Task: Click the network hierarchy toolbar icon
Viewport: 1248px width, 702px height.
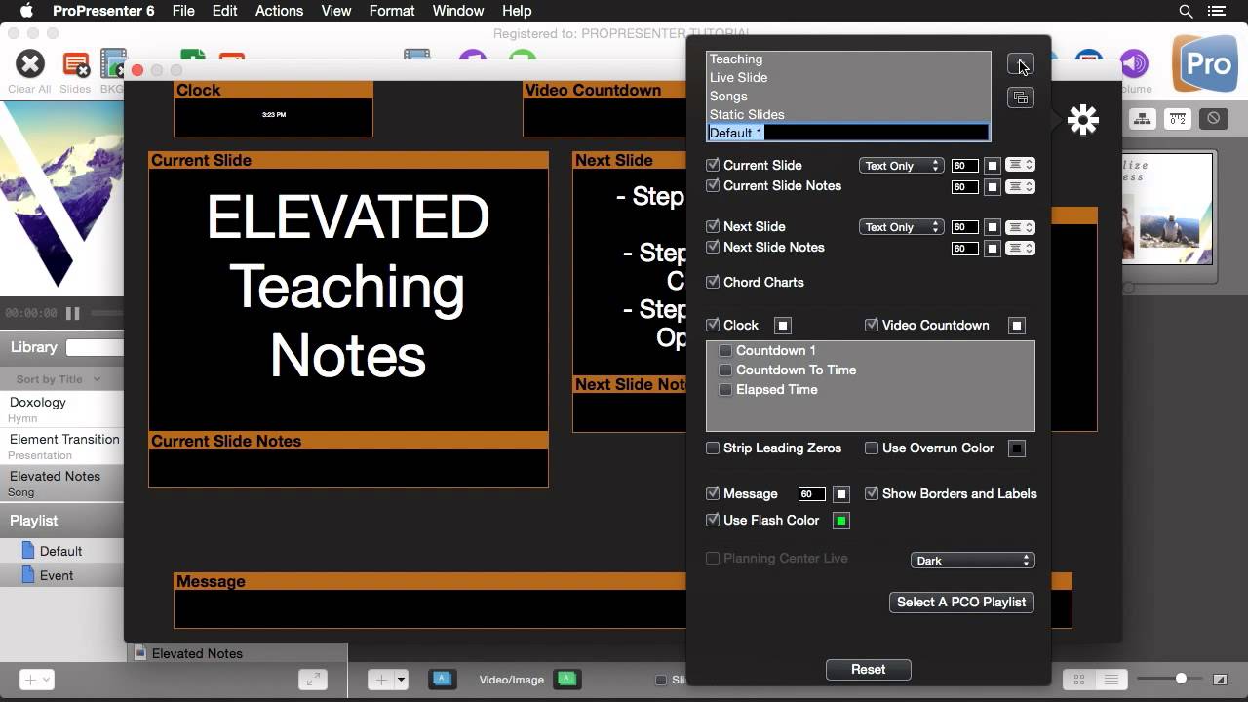Action: (x=1143, y=119)
